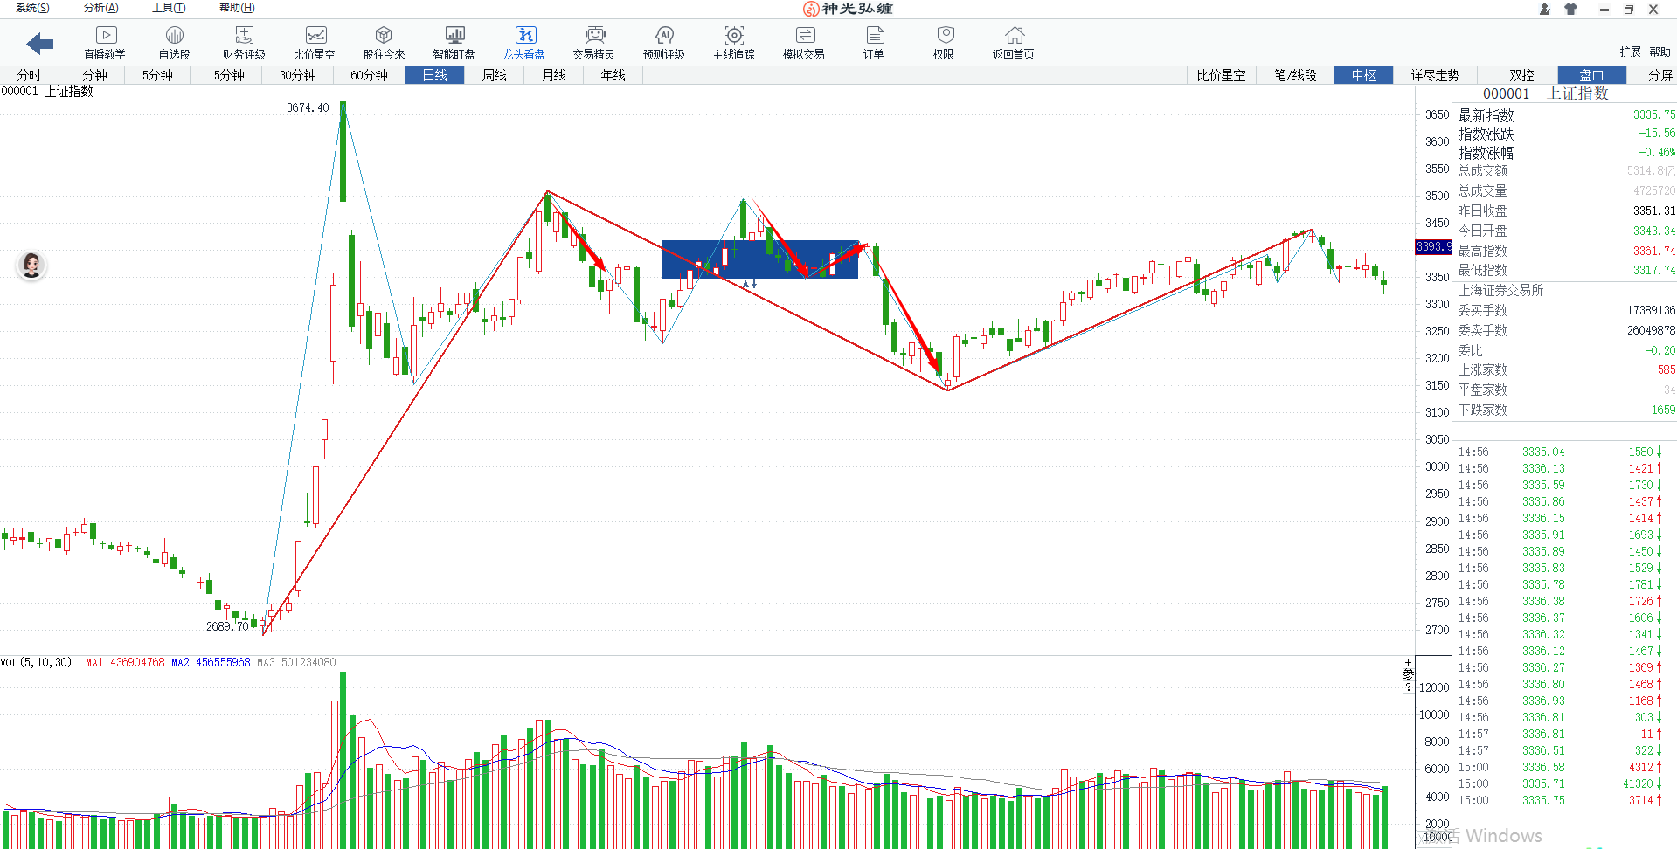The width and height of the screenshot is (1677, 849).
Task: Switch to the 周线 weekly tab
Action: tap(494, 75)
